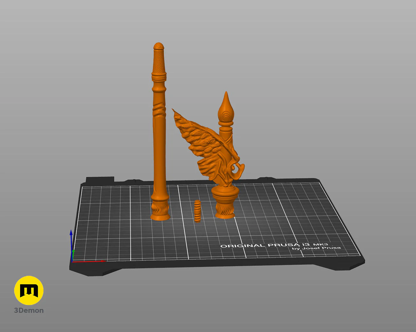Click the round pedestal base under the wing
The width and height of the screenshot is (416, 332).
pyautogui.click(x=225, y=202)
